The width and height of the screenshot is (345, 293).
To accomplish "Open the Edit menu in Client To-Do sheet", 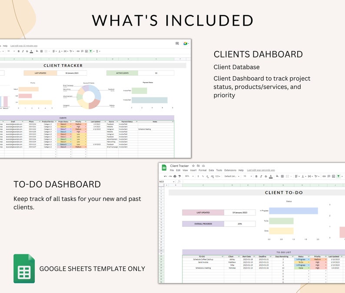I will click(178, 170).
